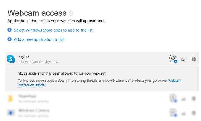Collapse the Skype entry row
The height and width of the screenshot is (121, 201).
tap(90, 59)
